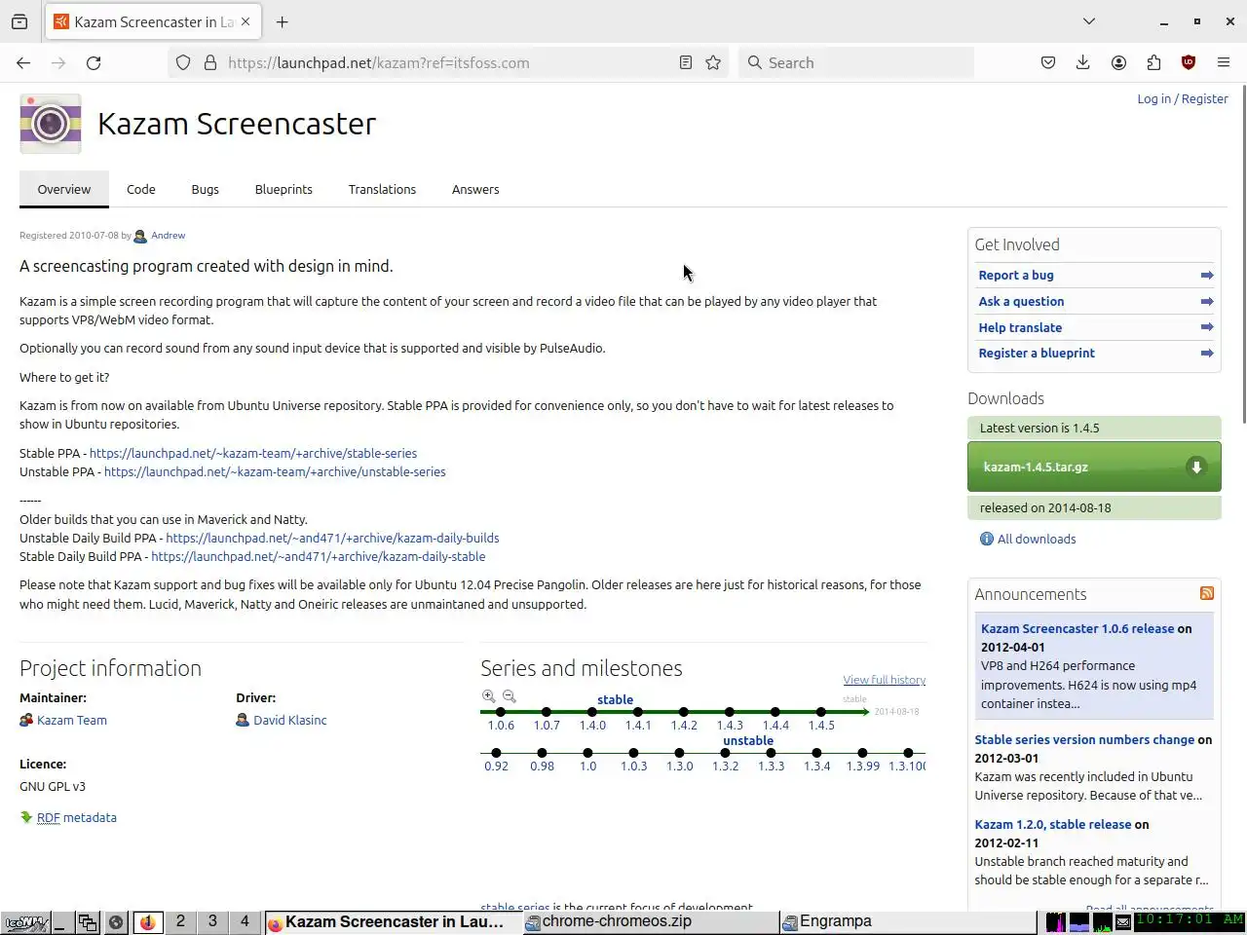Open the Firefox account icon

pyautogui.click(x=1118, y=62)
